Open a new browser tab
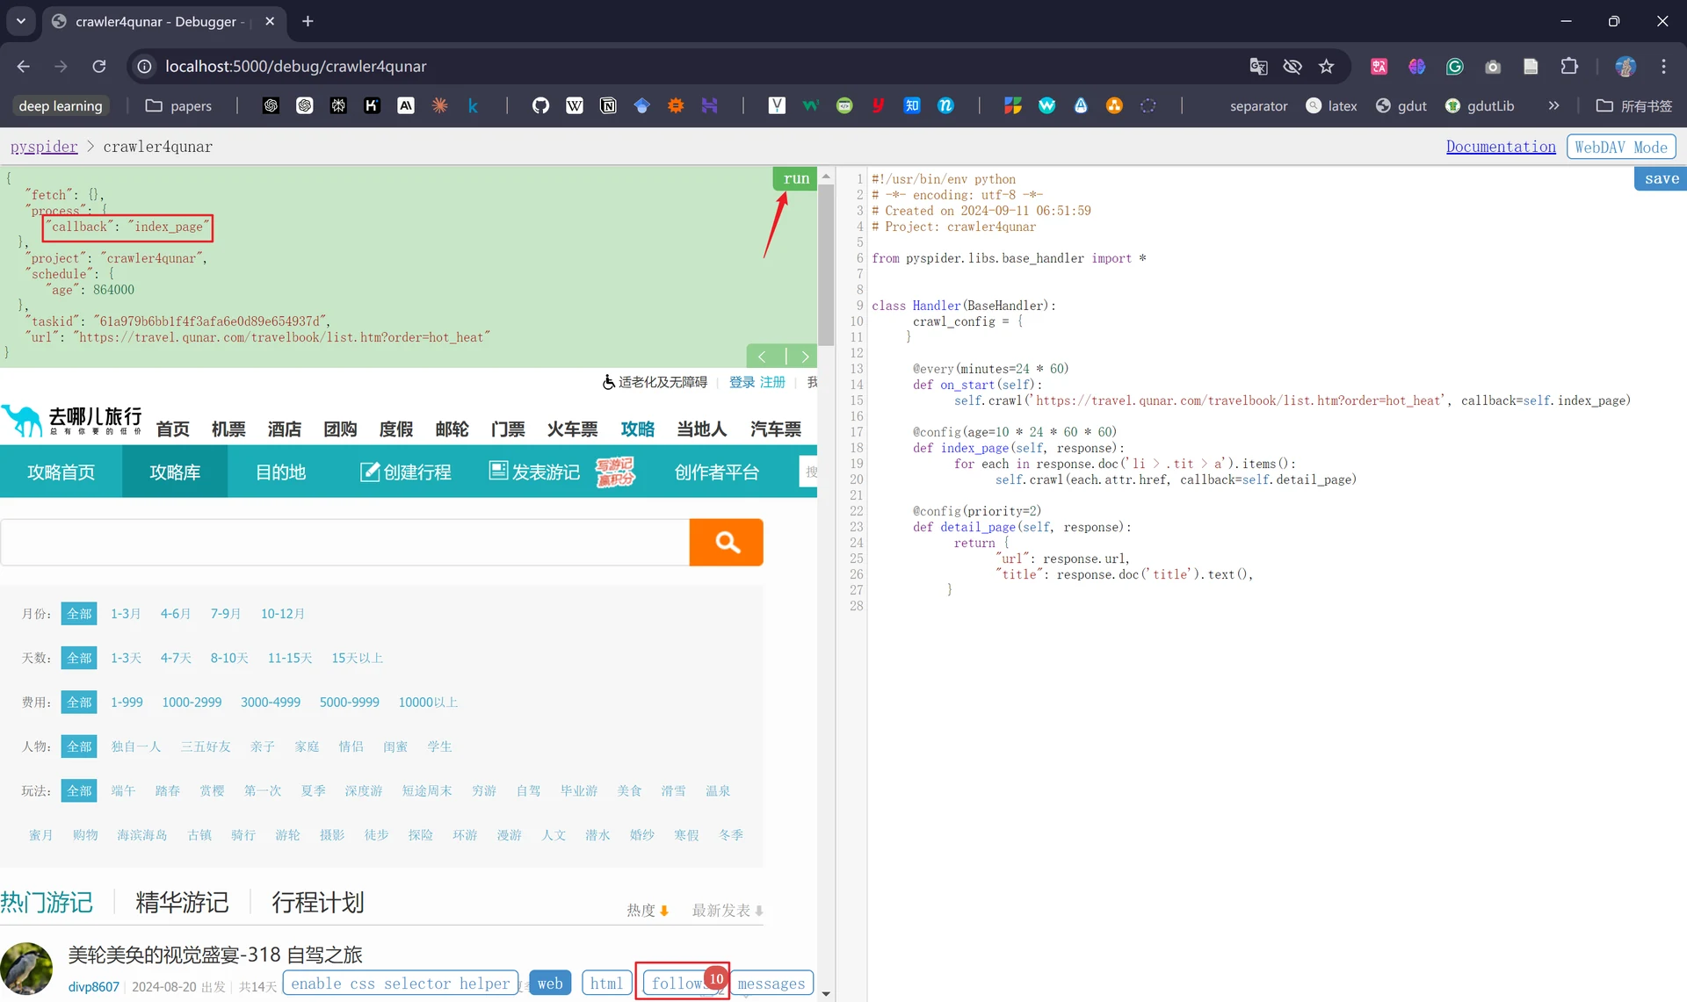Viewport: 1687px width, 1002px height. [x=308, y=21]
